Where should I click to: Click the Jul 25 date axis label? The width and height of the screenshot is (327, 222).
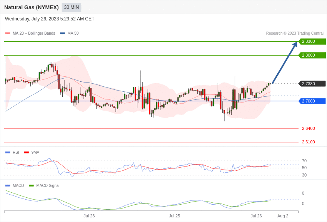click(x=174, y=216)
